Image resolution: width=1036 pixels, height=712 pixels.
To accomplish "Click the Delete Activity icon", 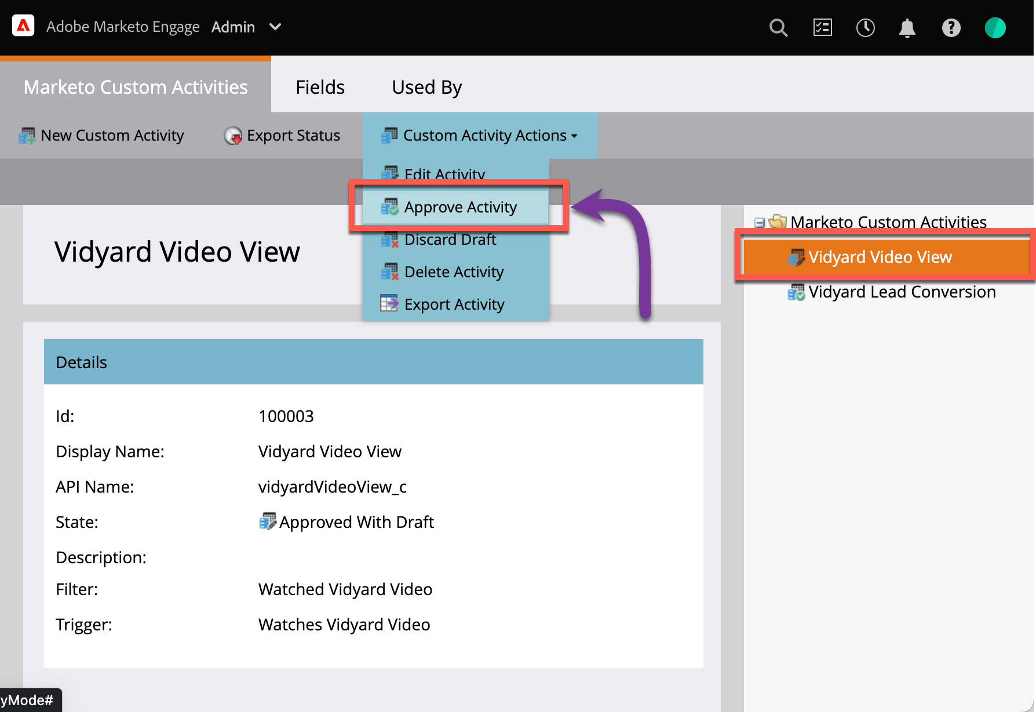I will [389, 271].
